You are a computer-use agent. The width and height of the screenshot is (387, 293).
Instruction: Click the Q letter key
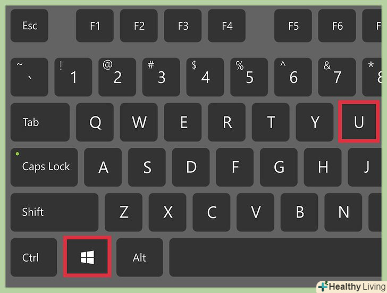pos(95,122)
